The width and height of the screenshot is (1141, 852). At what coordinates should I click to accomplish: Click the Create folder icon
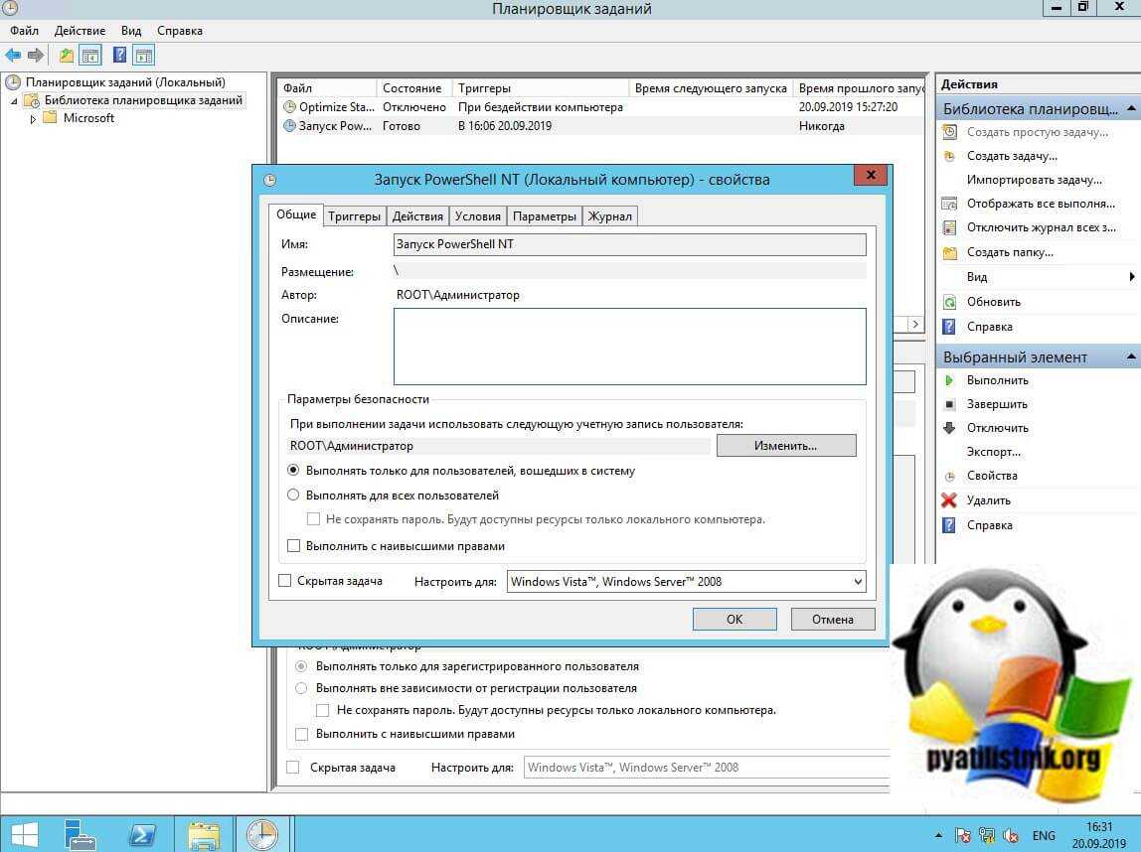coord(949,252)
